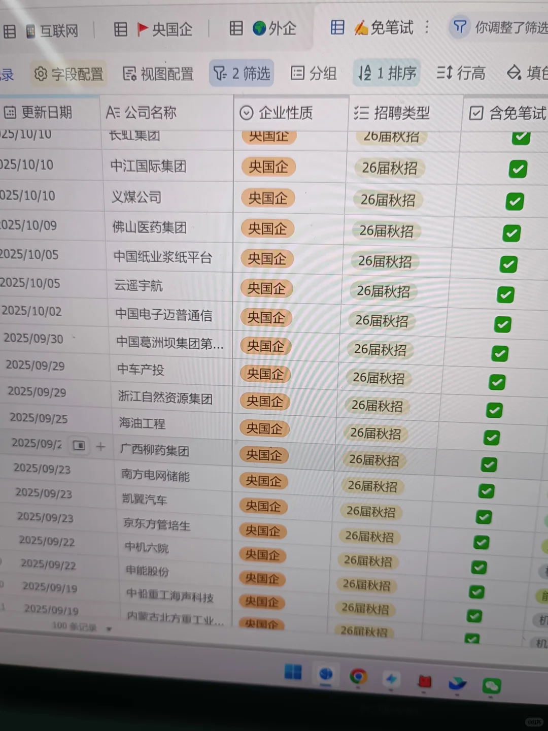Open WeChat from the taskbar
The width and height of the screenshot is (548, 731).
(x=491, y=686)
